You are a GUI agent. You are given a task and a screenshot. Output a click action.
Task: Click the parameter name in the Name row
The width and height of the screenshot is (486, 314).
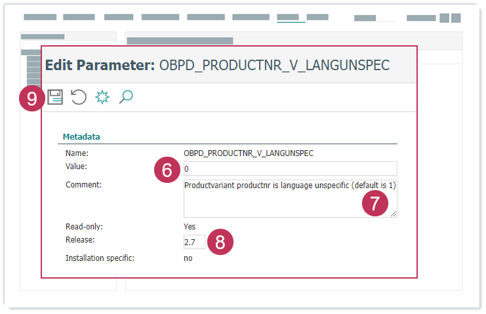pyautogui.click(x=248, y=153)
